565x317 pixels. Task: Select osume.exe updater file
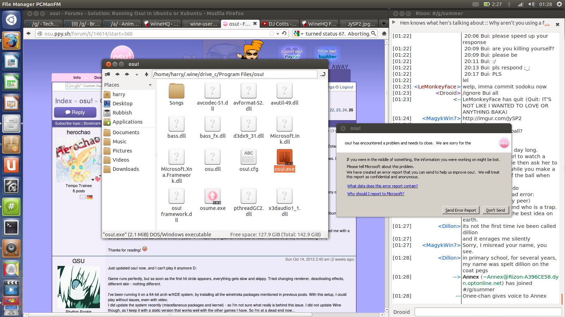coord(213,199)
